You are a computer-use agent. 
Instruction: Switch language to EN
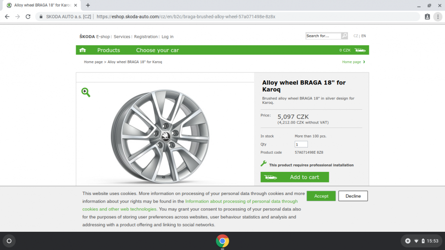point(364,36)
